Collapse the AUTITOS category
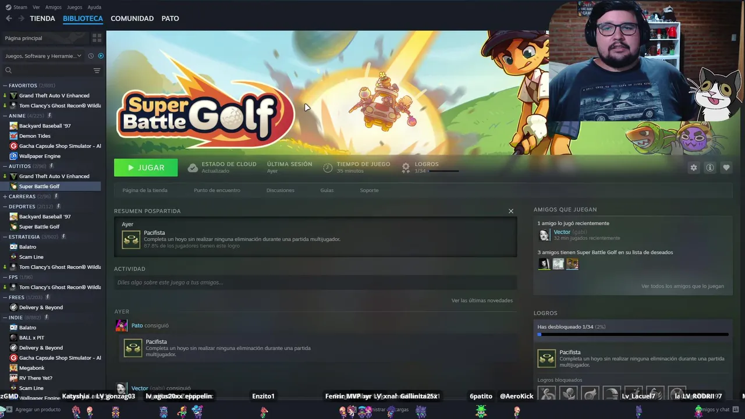745x419 pixels. 5,166
